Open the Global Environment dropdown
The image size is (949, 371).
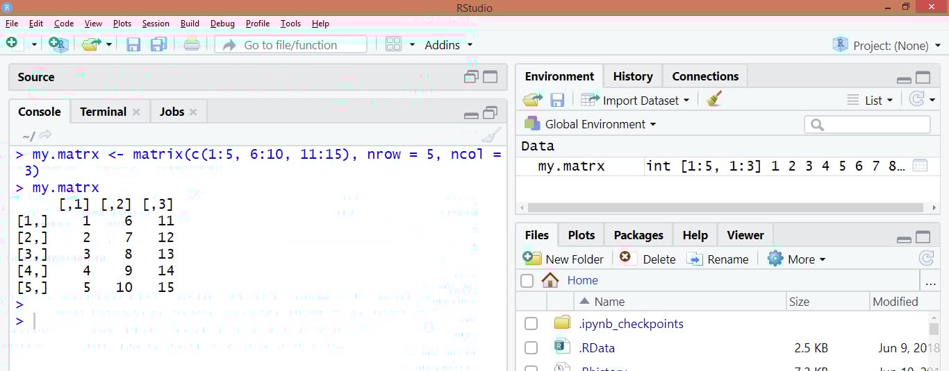(590, 124)
